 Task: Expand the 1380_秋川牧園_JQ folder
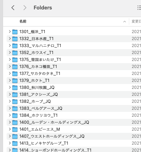pyautogui.click(x=10, y=87)
